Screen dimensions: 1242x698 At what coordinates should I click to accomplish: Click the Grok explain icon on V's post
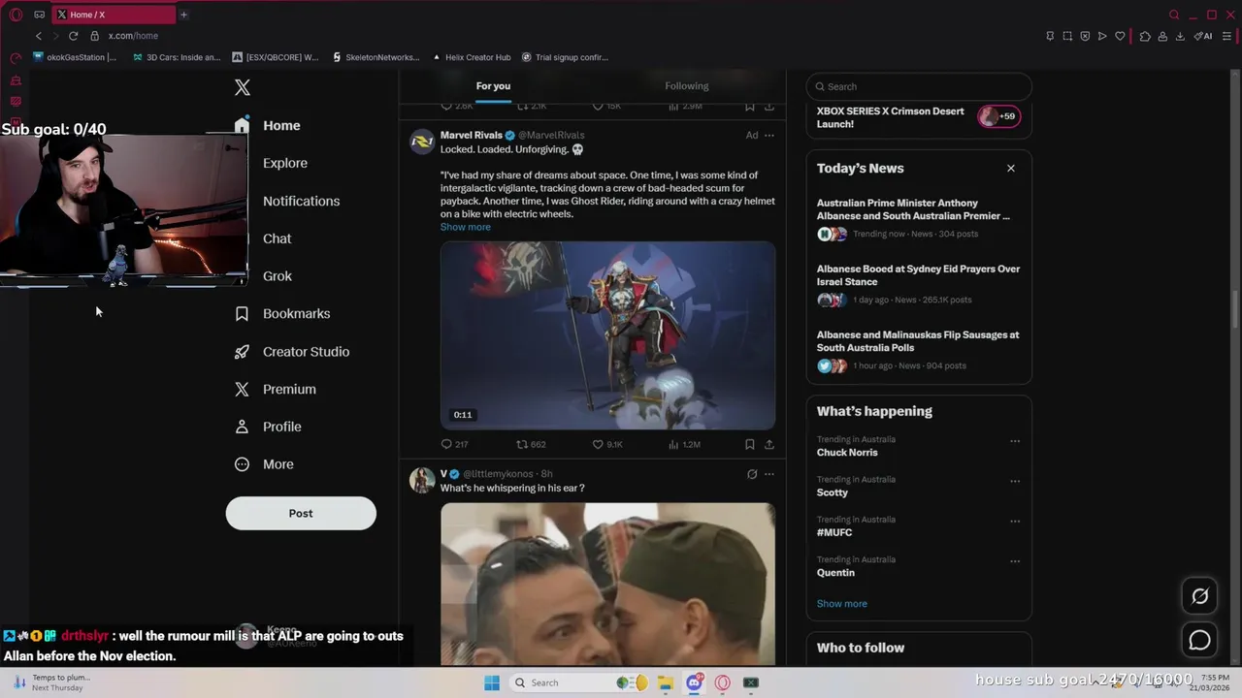pyautogui.click(x=752, y=474)
